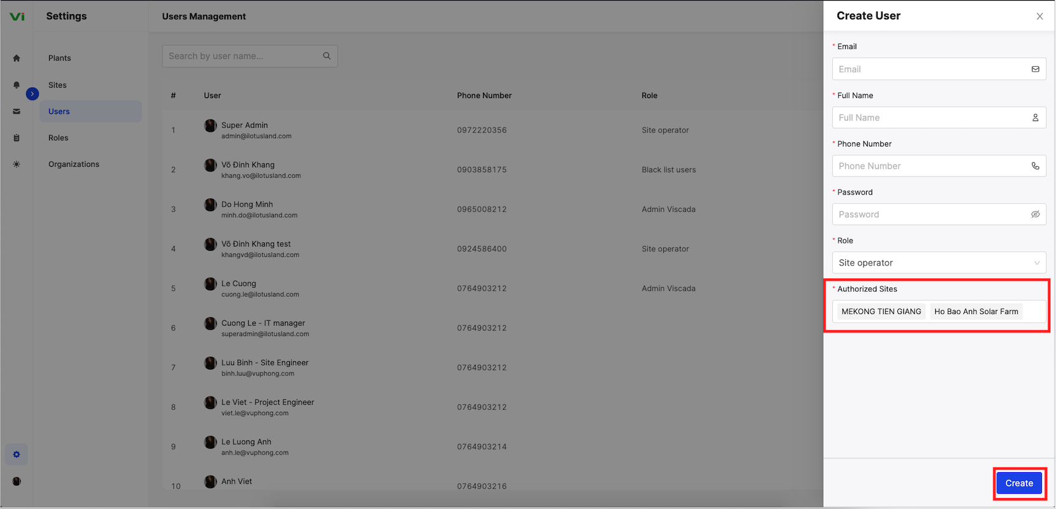Image resolution: width=1056 pixels, height=509 pixels.
Task: Open the clipboard icon in left rail
Action: [x=17, y=138]
